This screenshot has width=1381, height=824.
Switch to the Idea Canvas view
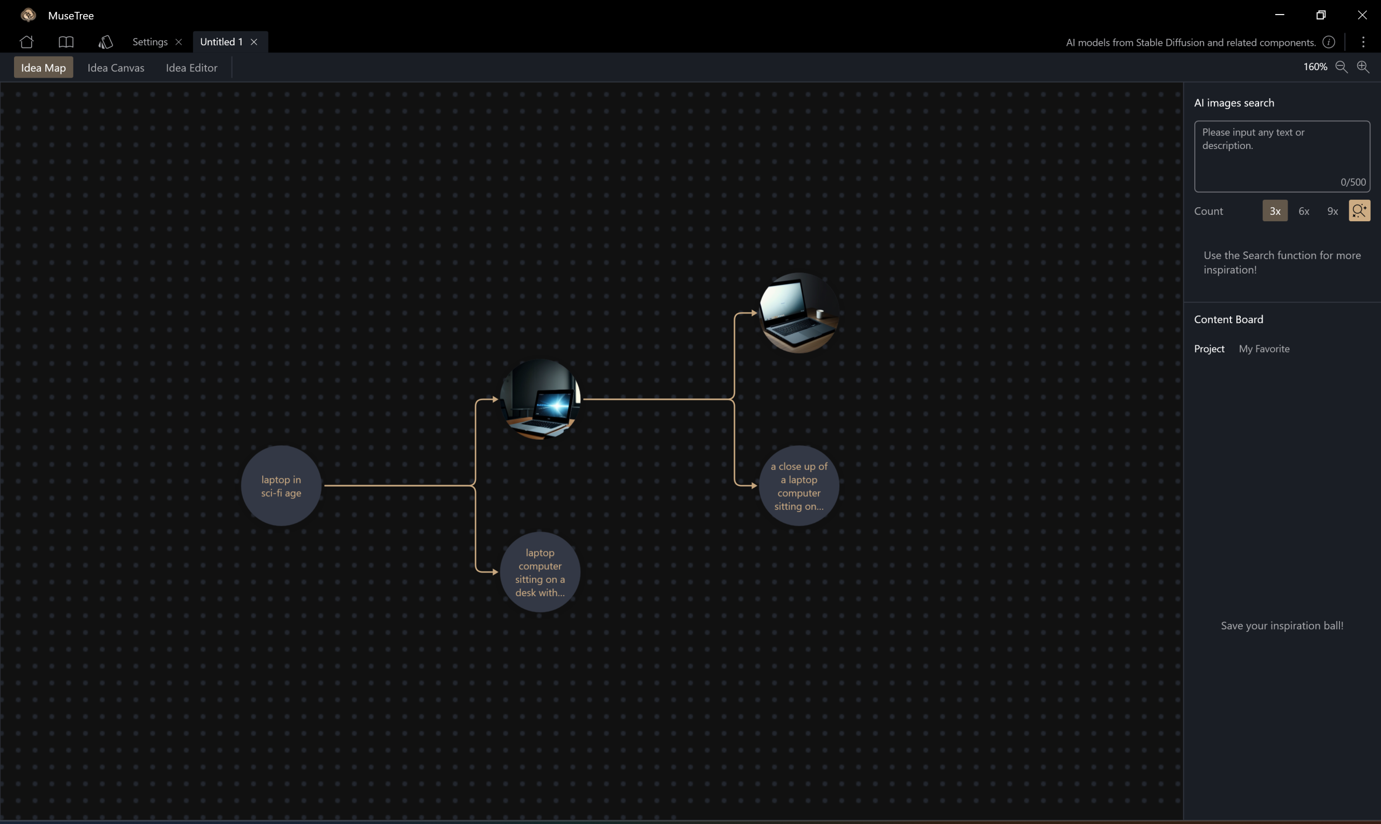(115, 68)
